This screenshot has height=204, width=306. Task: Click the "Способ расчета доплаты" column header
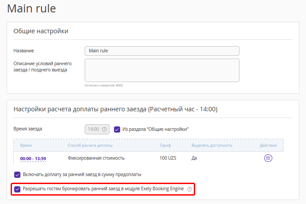coord(90,145)
